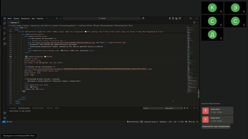Toggle the bottom panel layout icon
This screenshot has height=139, width=248.
point(176,18)
